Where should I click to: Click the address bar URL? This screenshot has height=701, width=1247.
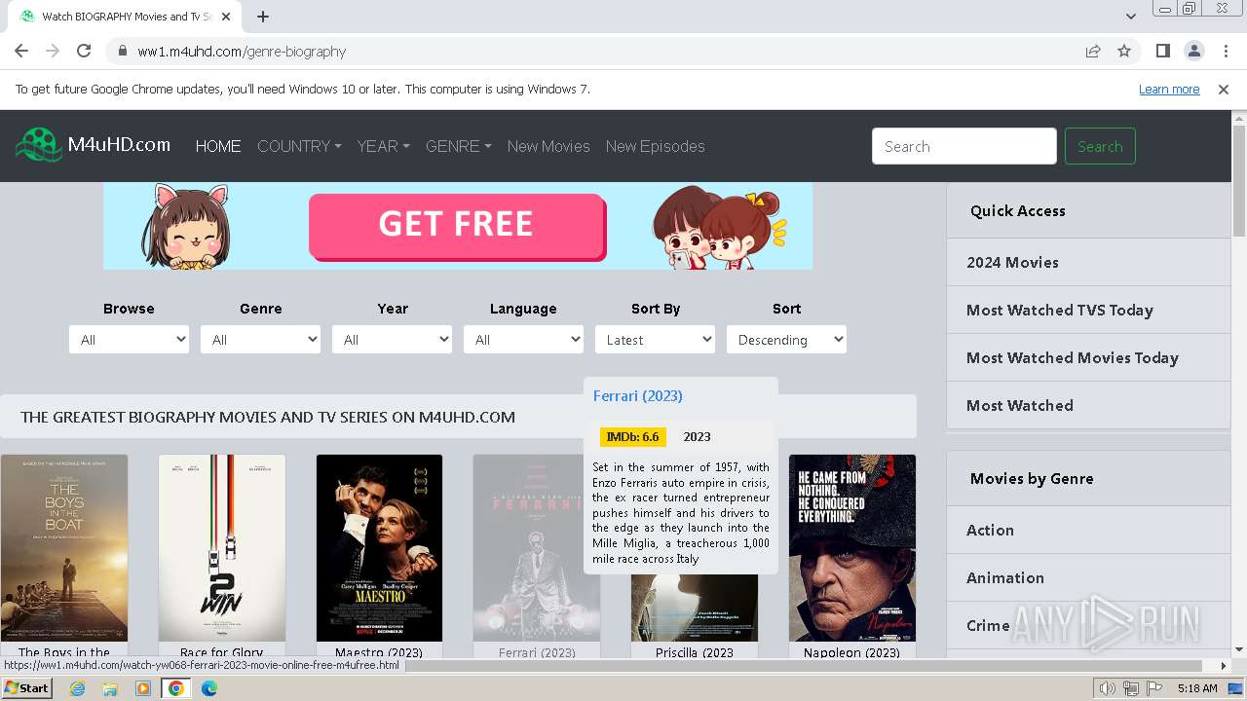[242, 52]
